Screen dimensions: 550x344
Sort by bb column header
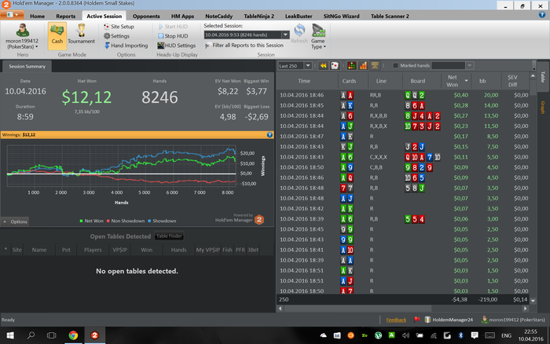[x=482, y=81]
